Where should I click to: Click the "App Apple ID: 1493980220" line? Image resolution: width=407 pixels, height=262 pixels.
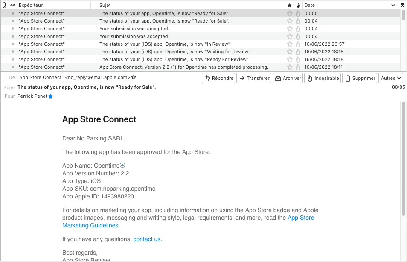(98, 197)
